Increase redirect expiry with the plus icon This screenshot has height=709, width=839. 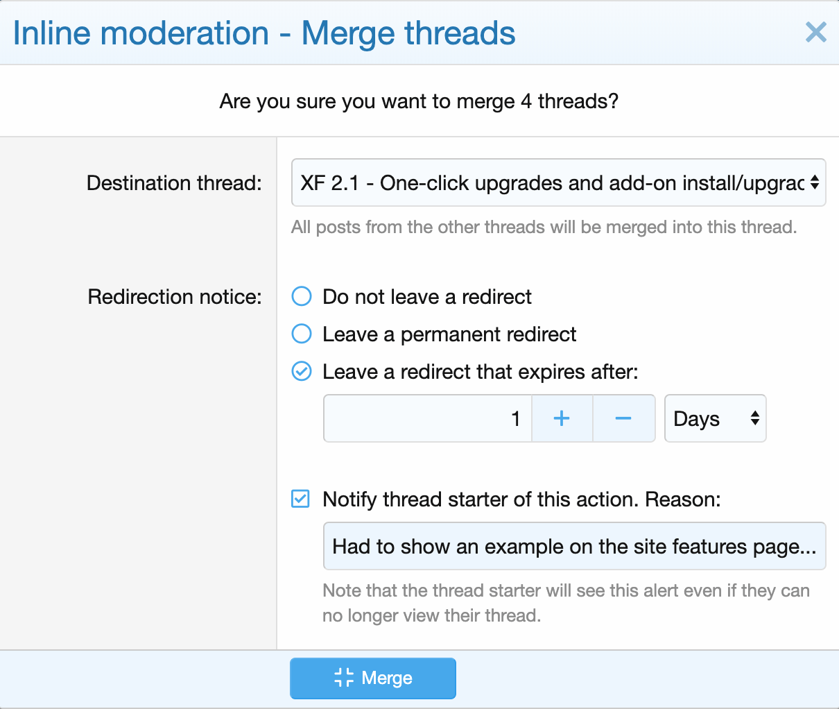point(562,418)
